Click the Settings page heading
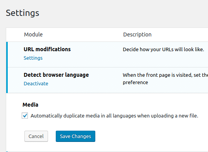 click(x=22, y=13)
